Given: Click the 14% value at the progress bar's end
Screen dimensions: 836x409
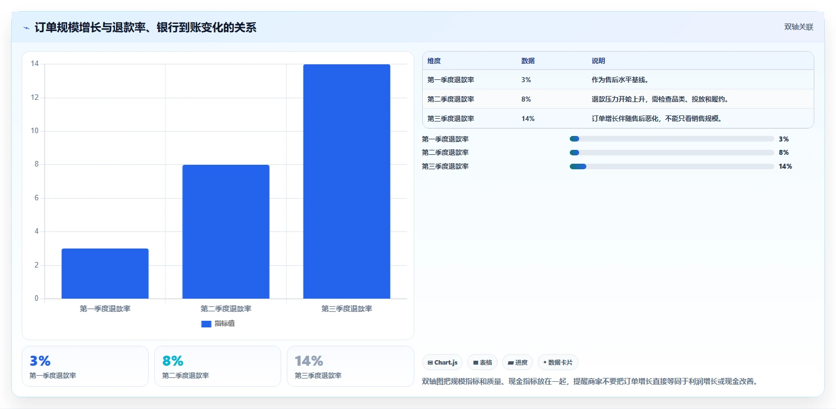Looking at the screenshot, I should (x=785, y=166).
